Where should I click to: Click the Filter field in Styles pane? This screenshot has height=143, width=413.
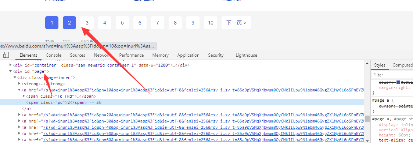point(392,75)
